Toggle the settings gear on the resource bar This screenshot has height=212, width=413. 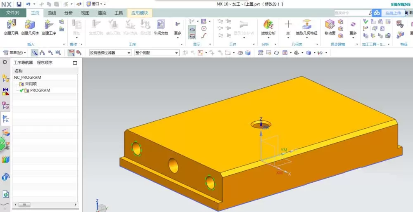pos(5,62)
